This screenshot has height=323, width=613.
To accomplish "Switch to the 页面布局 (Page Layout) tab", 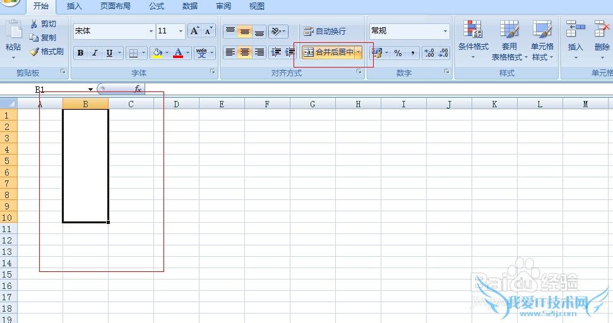I will [116, 6].
